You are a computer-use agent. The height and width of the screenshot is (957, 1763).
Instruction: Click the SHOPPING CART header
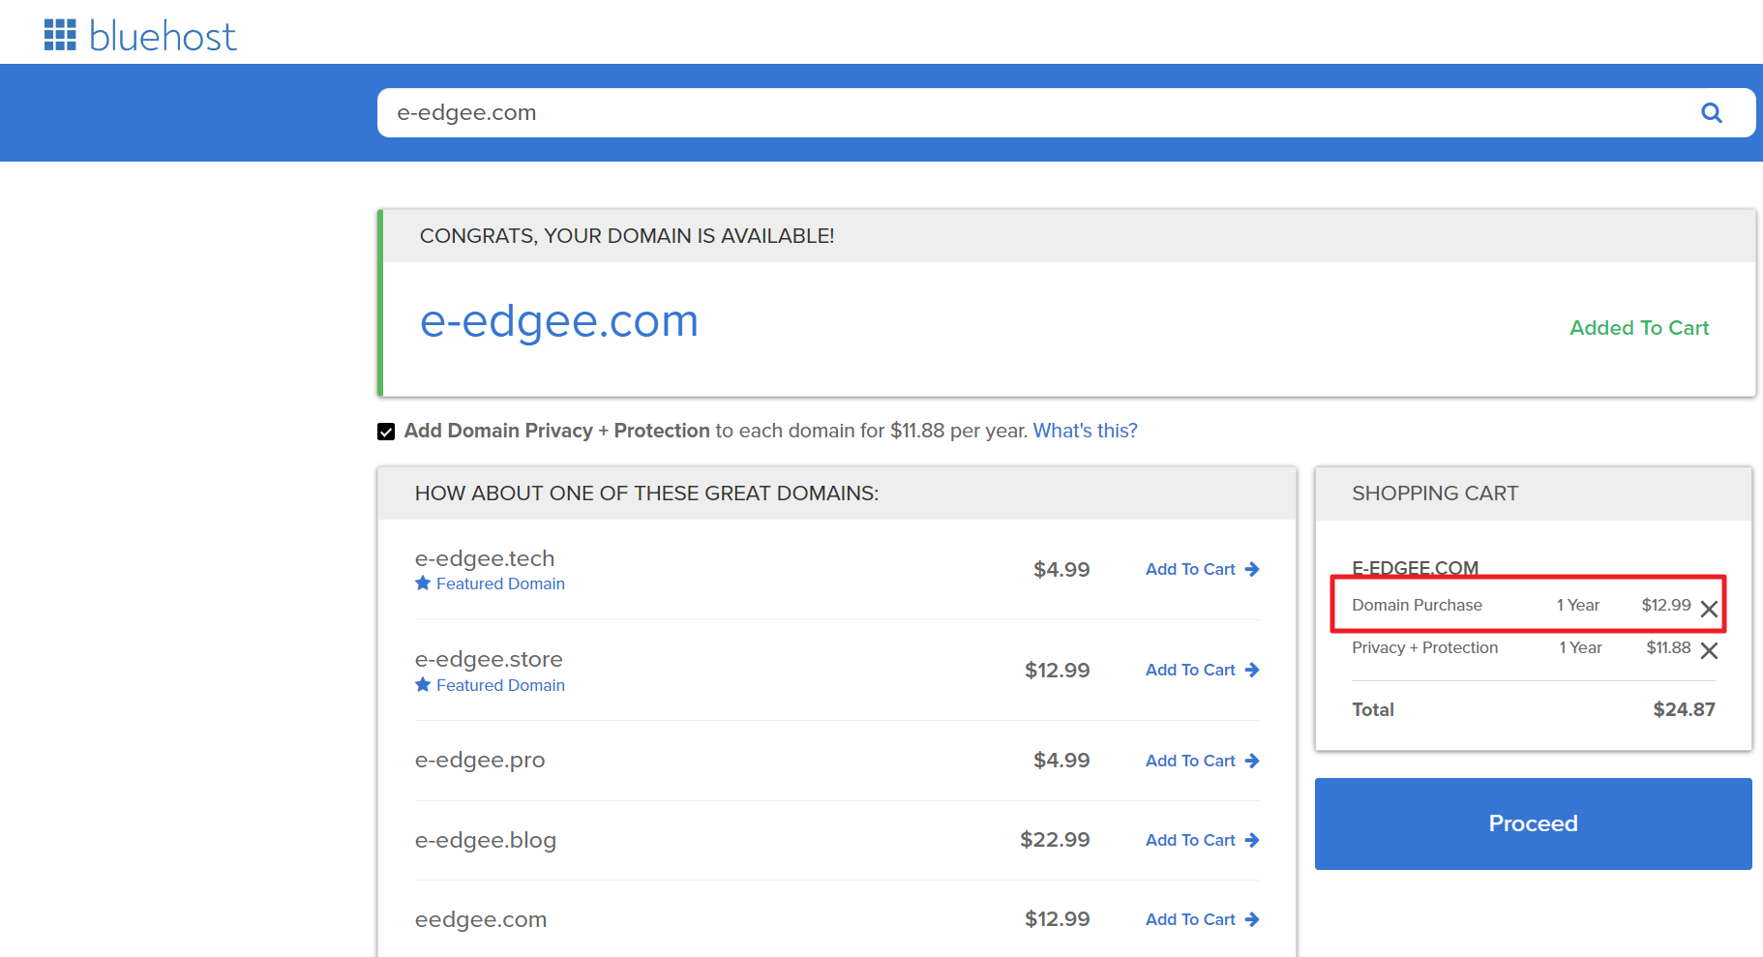[1435, 493]
